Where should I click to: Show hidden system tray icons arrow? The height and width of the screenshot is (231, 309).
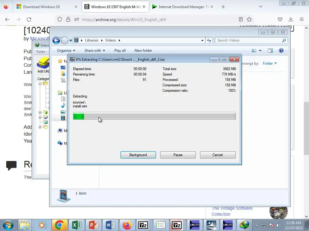point(256,225)
